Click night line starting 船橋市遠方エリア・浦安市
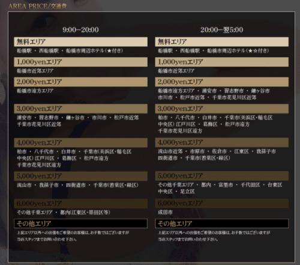This screenshot has width=300, height=265. tap(214, 91)
